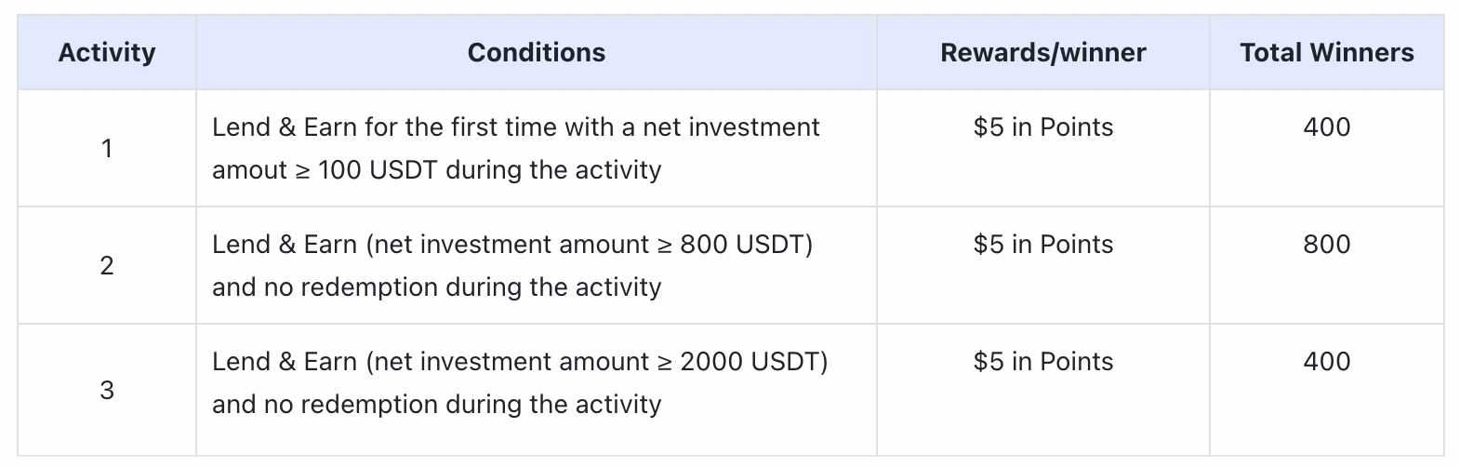Select Activity 2's $5 in Points reward
Image resolution: width=1460 pixels, height=467 pixels.
click(1042, 245)
